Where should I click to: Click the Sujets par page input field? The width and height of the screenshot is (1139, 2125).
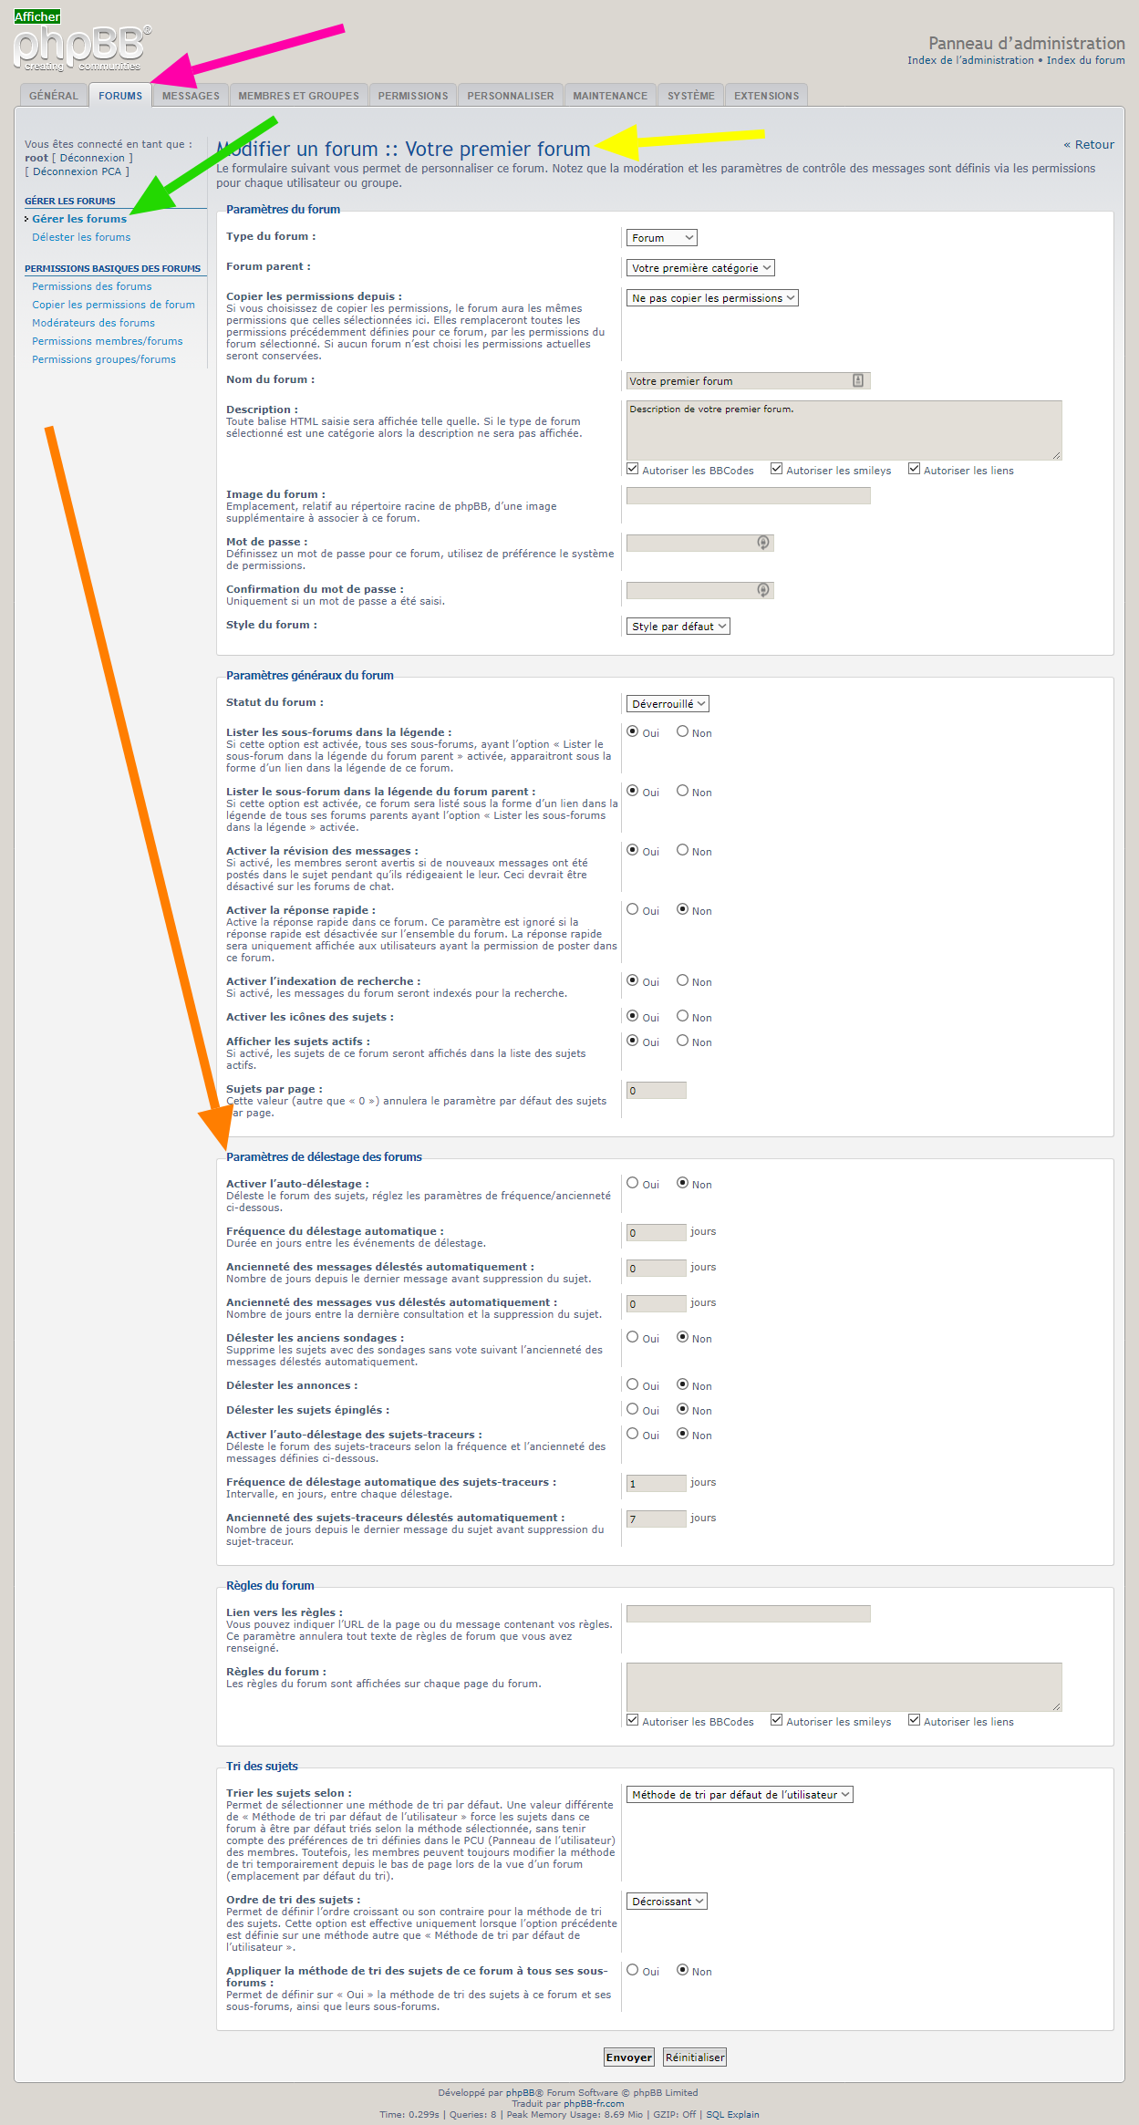[x=656, y=1091]
